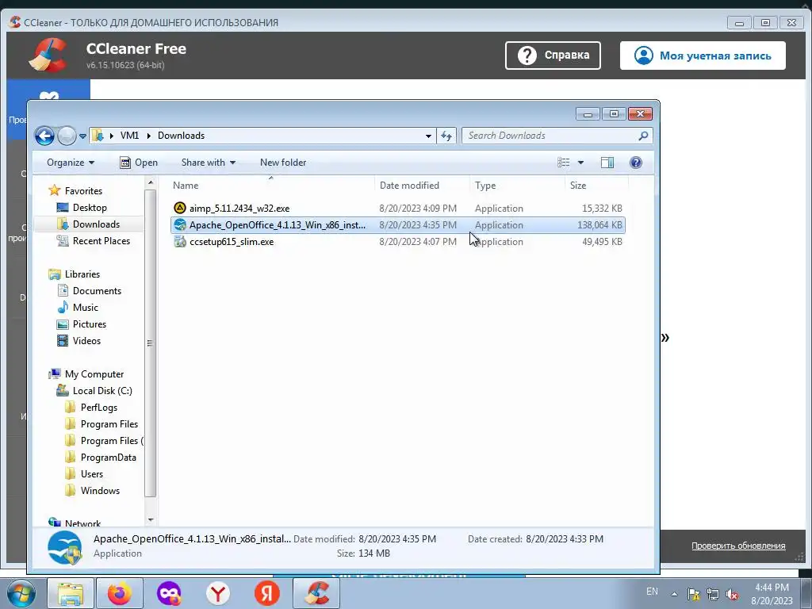The height and width of the screenshot is (609, 812).
Task: Open the Videos library
Action: [x=86, y=341]
